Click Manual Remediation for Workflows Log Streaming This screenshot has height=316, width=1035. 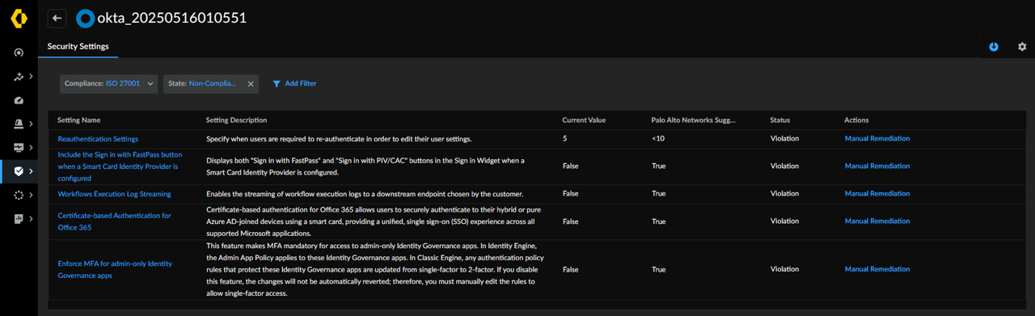pyautogui.click(x=877, y=194)
